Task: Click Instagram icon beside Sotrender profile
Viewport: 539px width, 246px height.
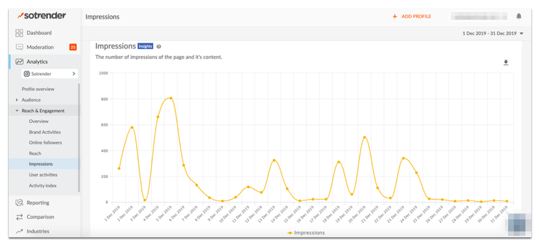Action: (26, 74)
